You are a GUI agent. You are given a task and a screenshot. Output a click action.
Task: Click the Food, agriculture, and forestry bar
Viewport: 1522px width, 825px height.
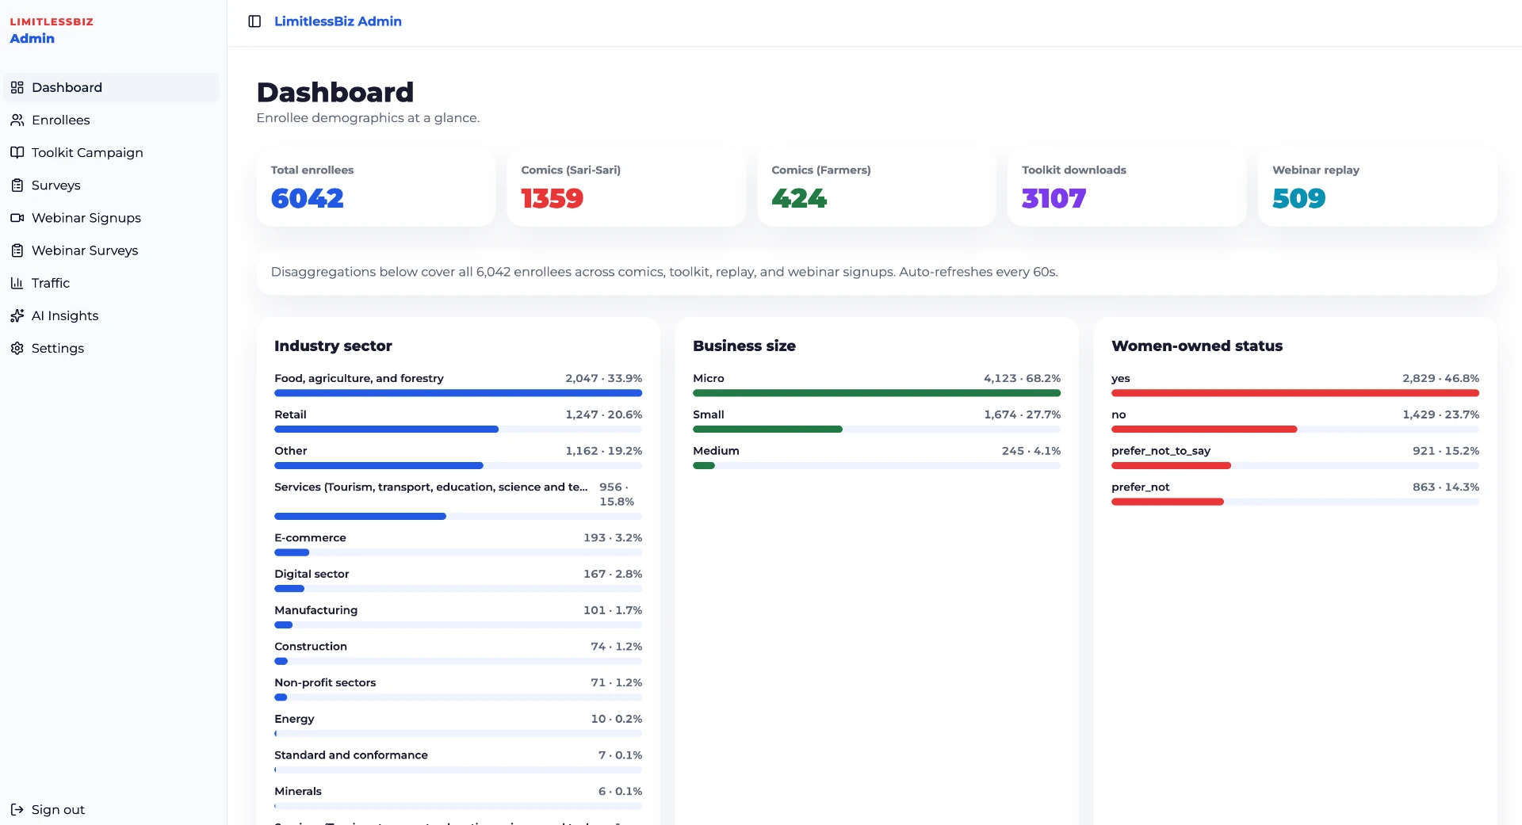pos(458,393)
